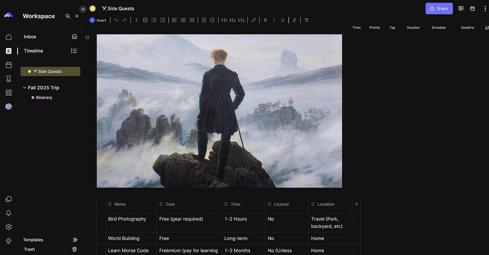The width and height of the screenshot is (489, 255).
Task: Click the Inbox tray icon
Action: [75, 37]
